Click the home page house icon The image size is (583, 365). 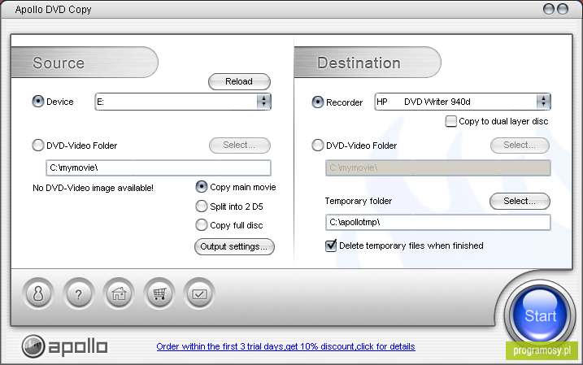119,294
